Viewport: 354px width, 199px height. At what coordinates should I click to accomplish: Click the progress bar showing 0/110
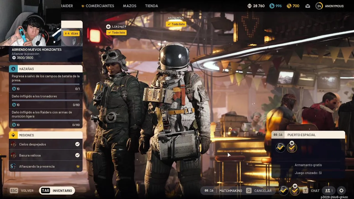46,120
